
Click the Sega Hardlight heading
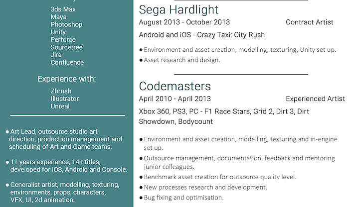pyautogui.click(x=178, y=10)
